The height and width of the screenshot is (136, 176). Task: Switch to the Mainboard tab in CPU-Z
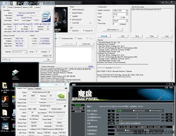click(x=18, y=7)
